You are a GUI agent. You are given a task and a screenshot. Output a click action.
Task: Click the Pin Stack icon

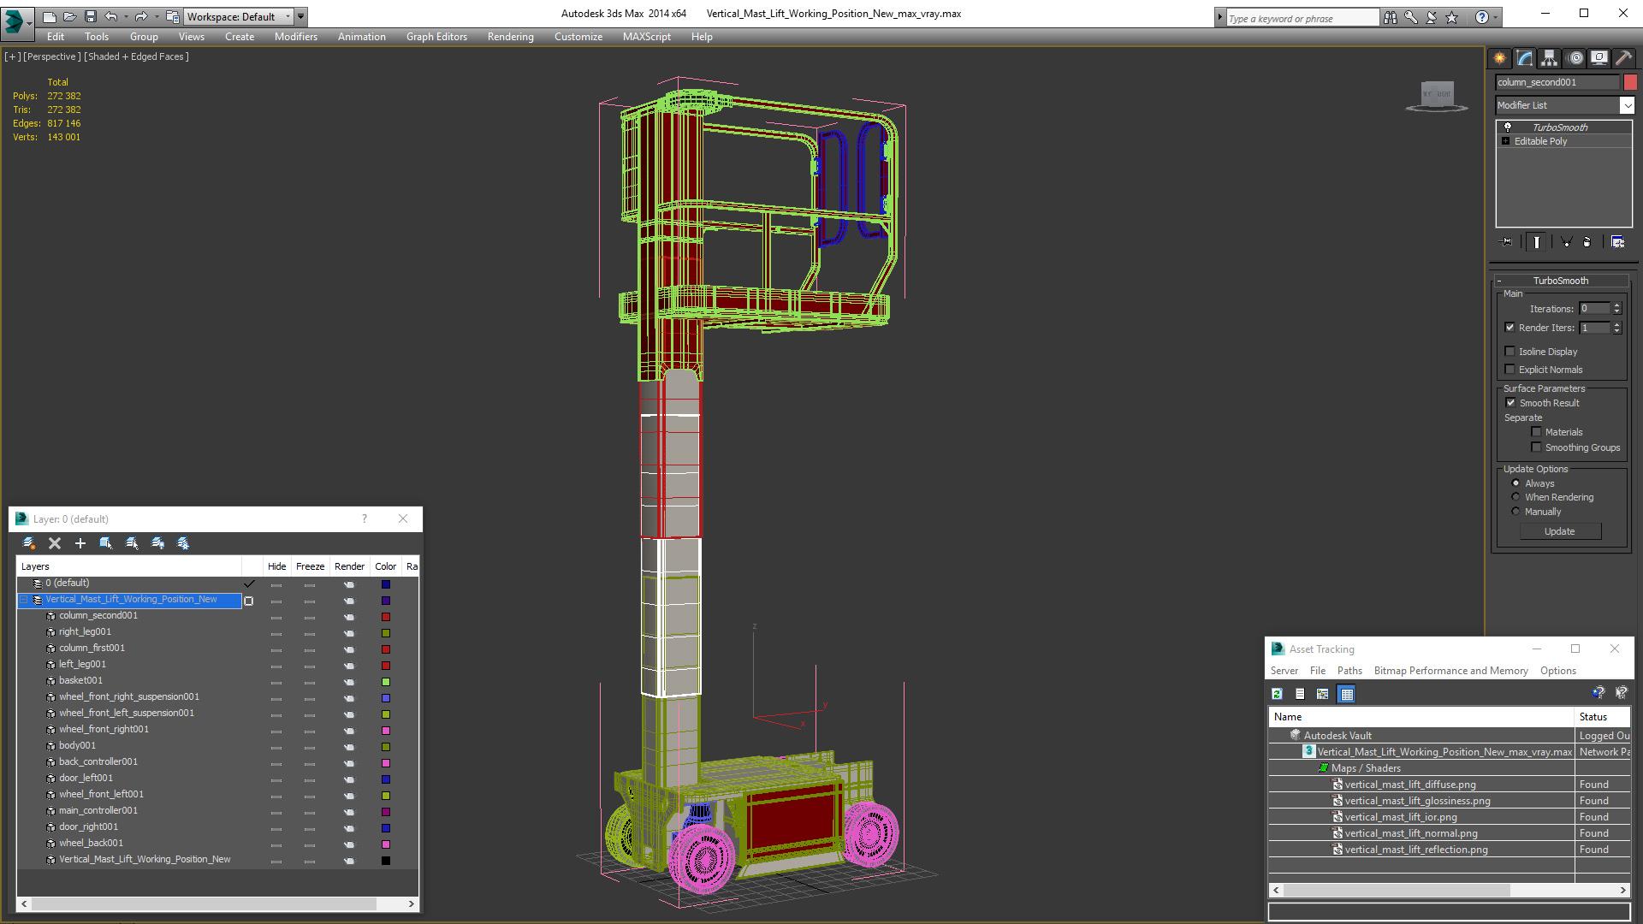click(1507, 242)
